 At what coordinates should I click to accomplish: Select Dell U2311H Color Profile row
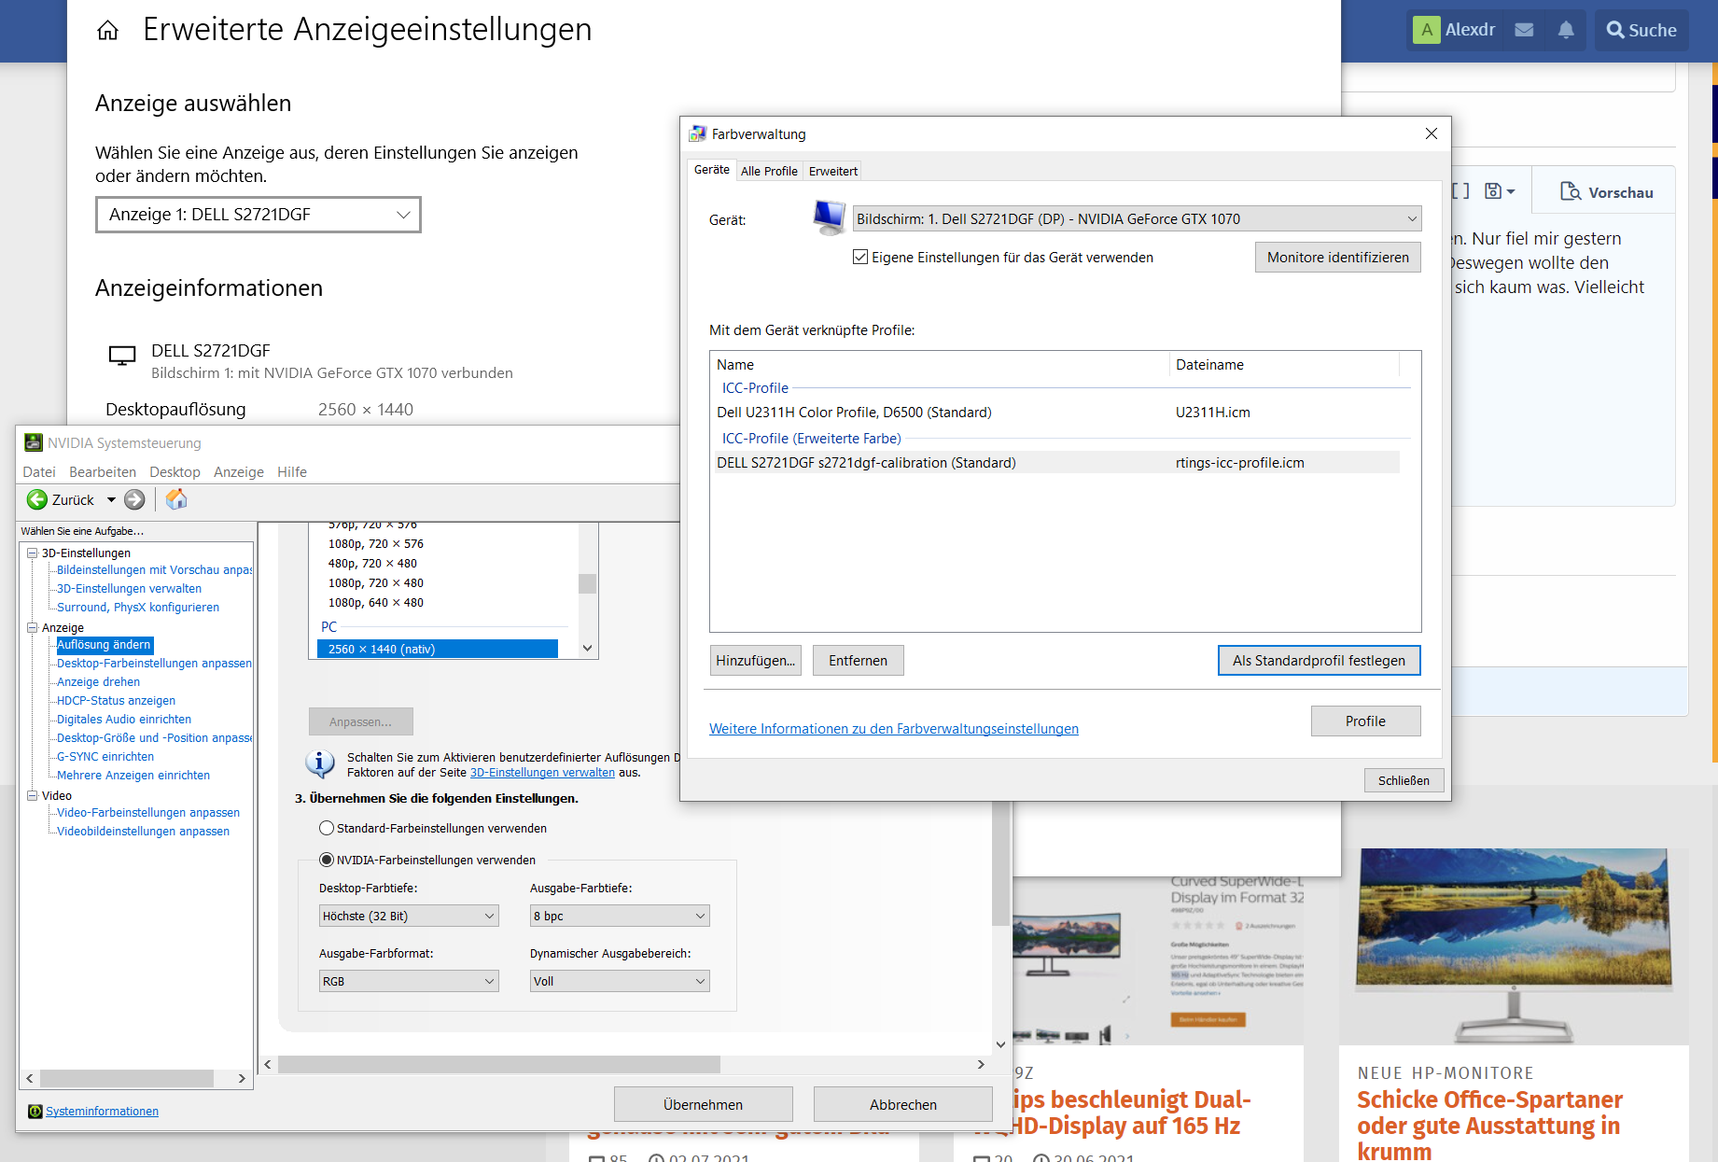pyautogui.click(x=1057, y=412)
